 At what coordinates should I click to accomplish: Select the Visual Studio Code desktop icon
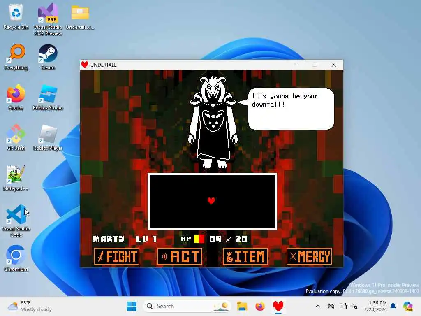coord(16,221)
